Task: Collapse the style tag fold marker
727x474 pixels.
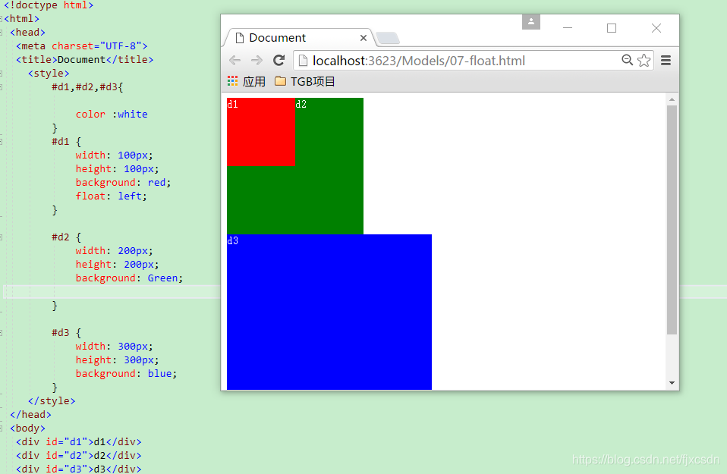Action: (2, 74)
